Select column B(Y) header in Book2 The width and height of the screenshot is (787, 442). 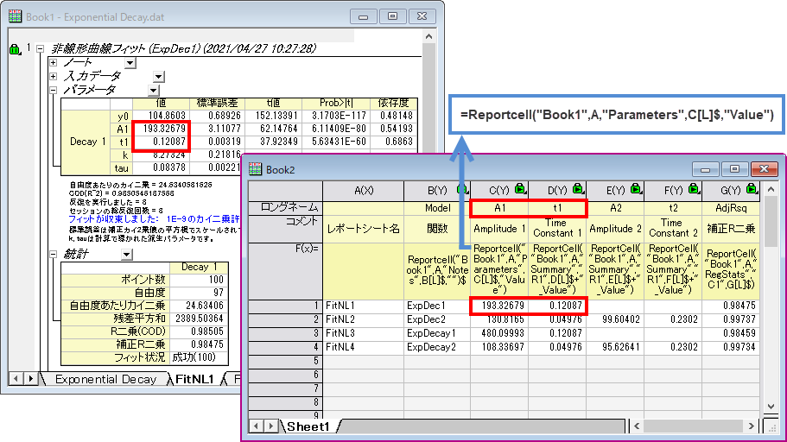click(437, 191)
